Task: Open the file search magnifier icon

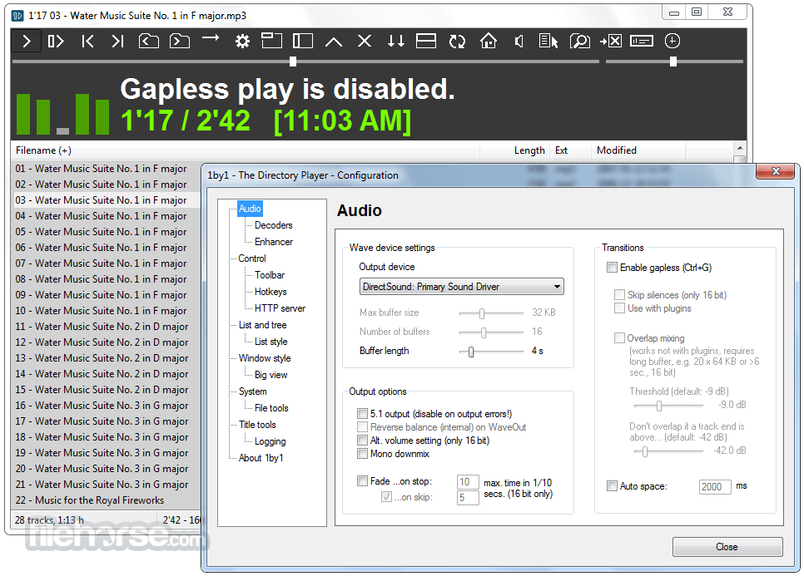Action: click(x=580, y=41)
